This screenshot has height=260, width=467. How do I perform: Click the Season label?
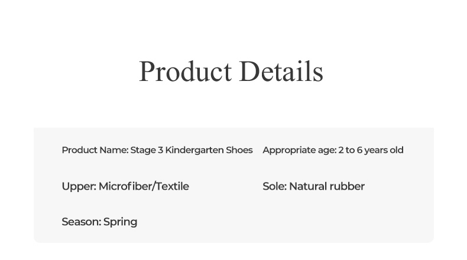pyautogui.click(x=81, y=222)
